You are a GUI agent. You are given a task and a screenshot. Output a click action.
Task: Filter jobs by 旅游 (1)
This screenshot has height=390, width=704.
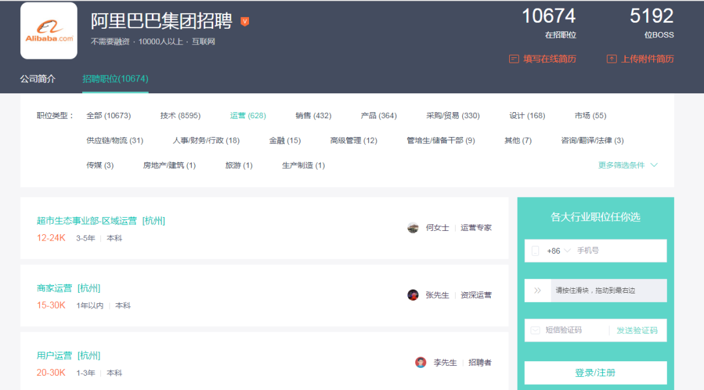coord(239,165)
